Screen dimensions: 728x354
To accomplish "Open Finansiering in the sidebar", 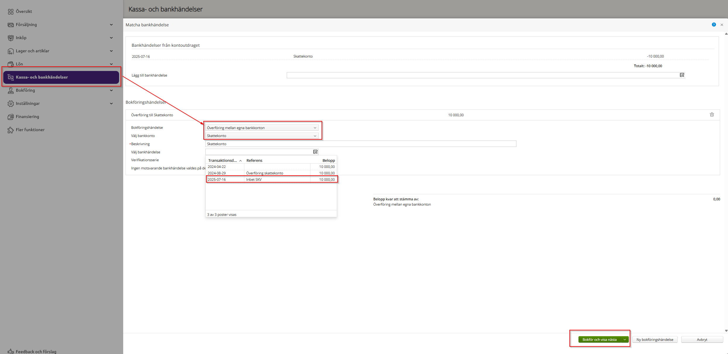I will point(27,117).
